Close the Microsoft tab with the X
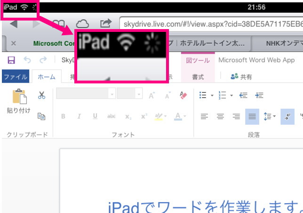303x213 pixels. pos(14,43)
